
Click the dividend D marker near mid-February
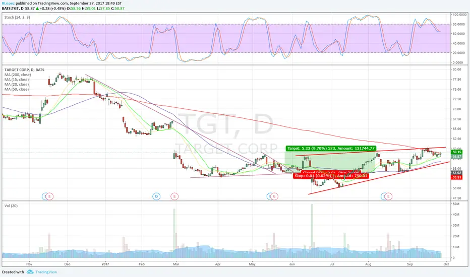(156, 196)
